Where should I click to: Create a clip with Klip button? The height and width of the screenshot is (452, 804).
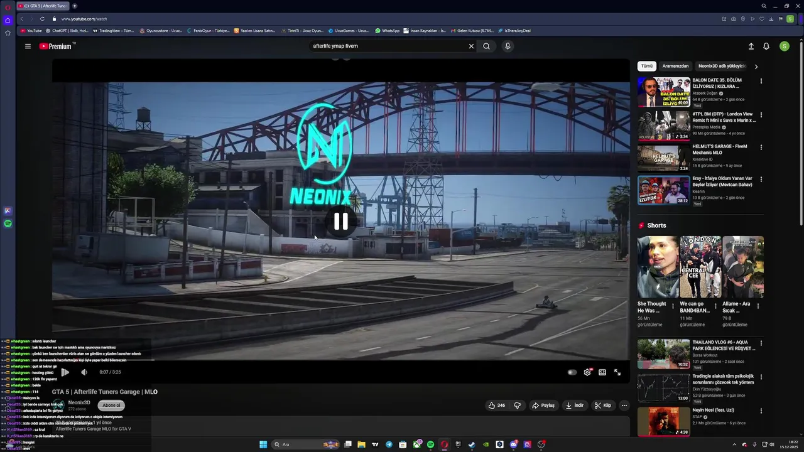(x=603, y=405)
